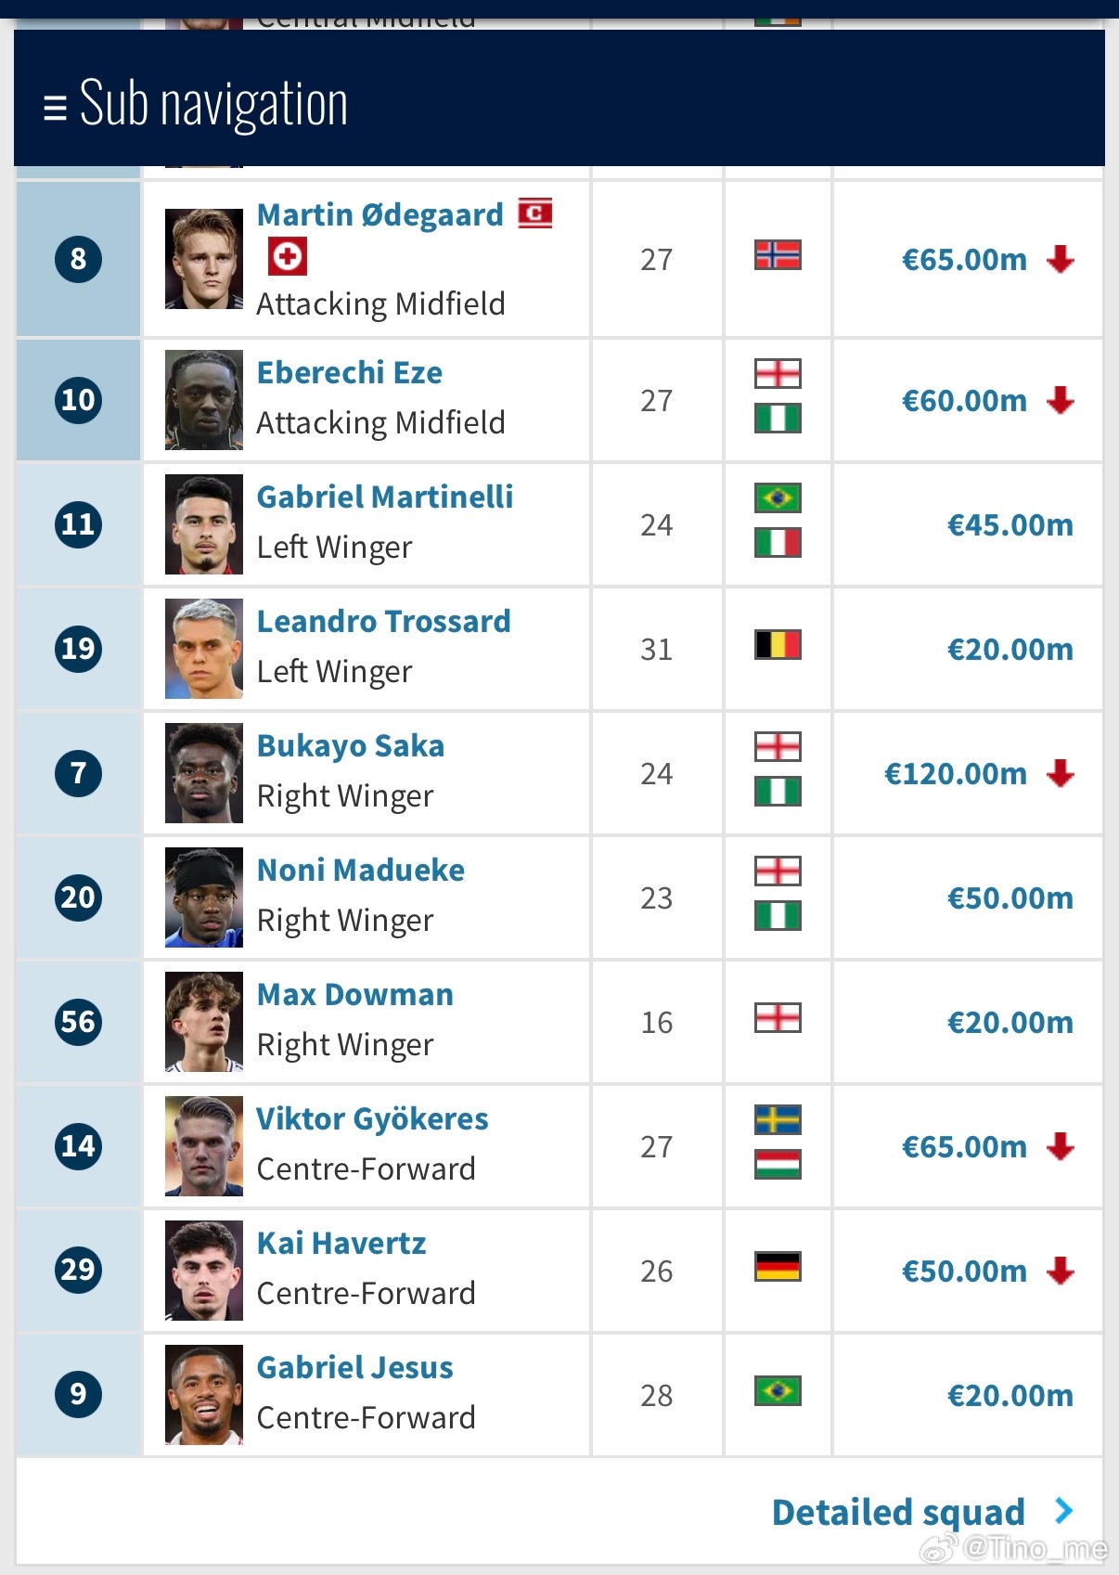This screenshot has width=1119, height=1575.
Task: Click the Belgium flag in Trossard's row
Action: click(778, 645)
